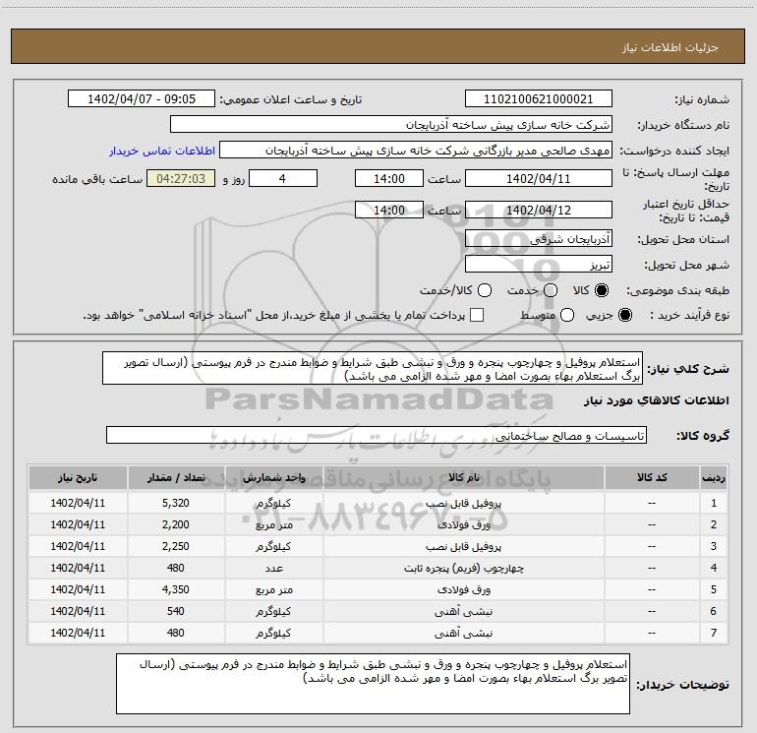Screen dimensions: 757x733
Task: Click the quantity value 5,320
Action: coord(176,503)
